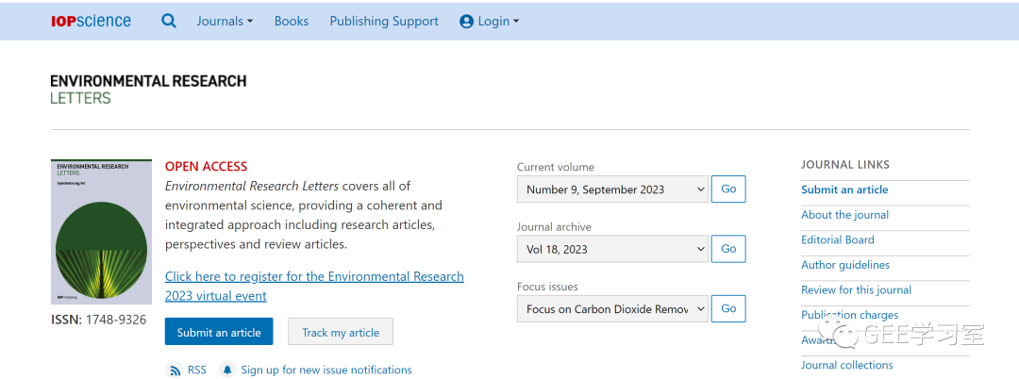Open Author guidelines in Journal Links

(845, 265)
